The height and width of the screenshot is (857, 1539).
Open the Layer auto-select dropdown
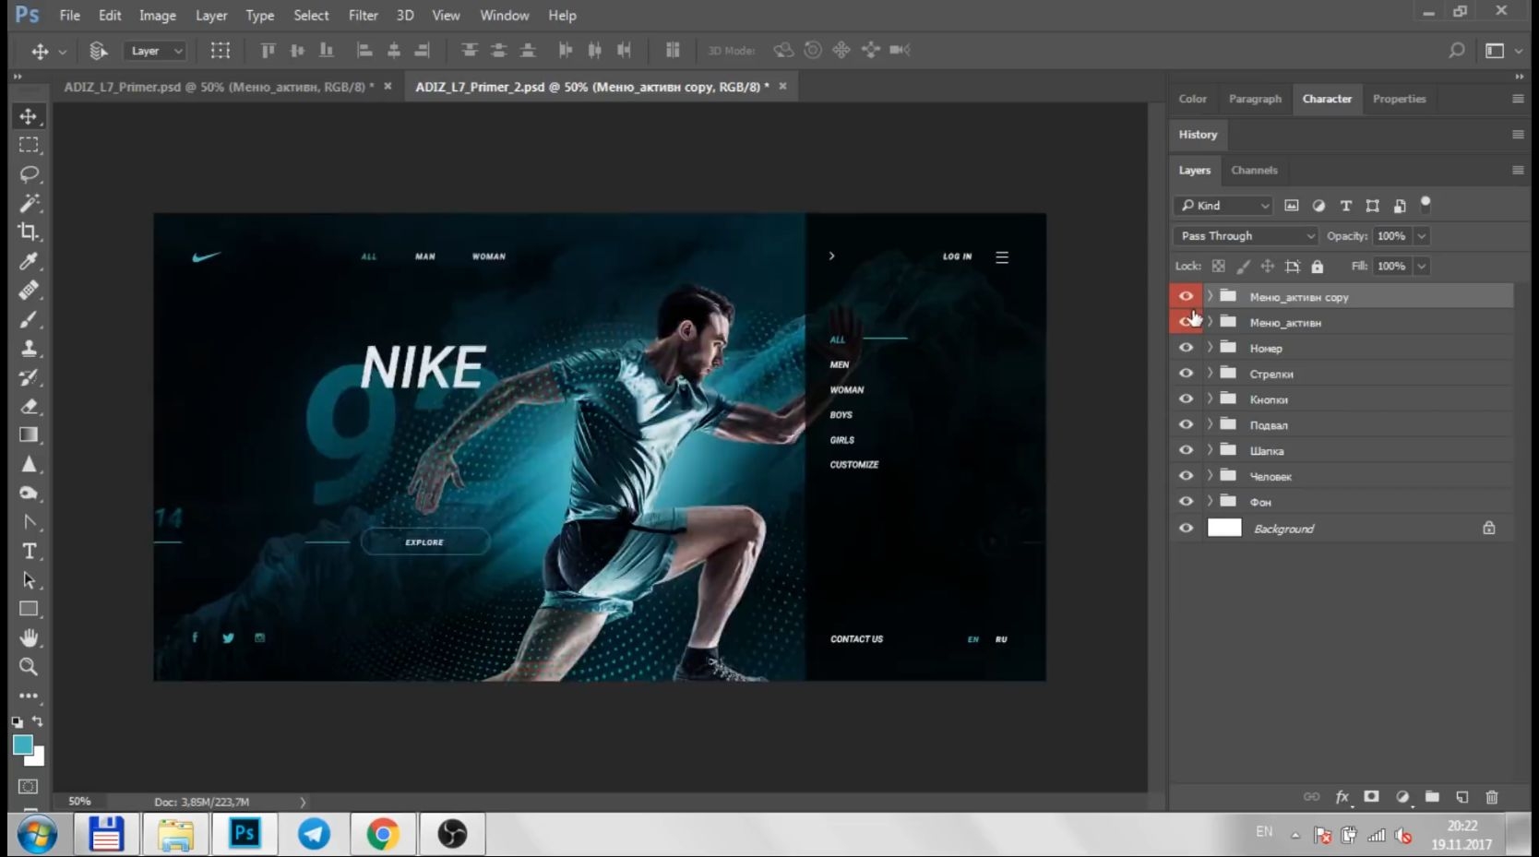pyautogui.click(x=155, y=51)
